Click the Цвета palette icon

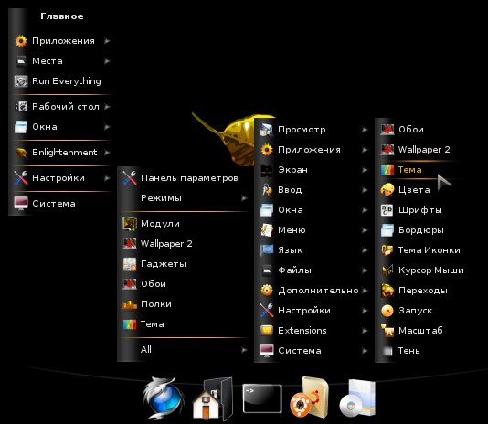tap(387, 190)
